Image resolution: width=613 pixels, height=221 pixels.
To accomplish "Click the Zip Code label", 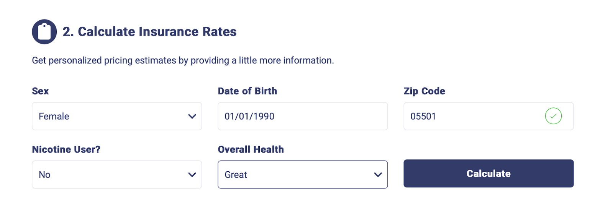I will pos(424,91).
